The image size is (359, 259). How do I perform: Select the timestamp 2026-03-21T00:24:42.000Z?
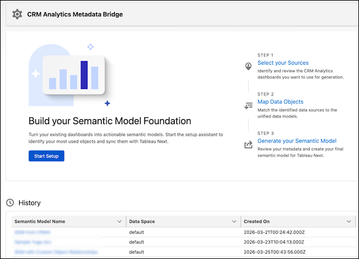pos(274,232)
